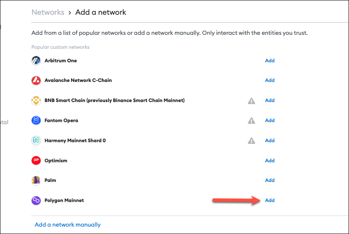This screenshot has height=234, width=349.
Task: Click the 'Only interact with the entities you trust' description
Action: [255, 33]
